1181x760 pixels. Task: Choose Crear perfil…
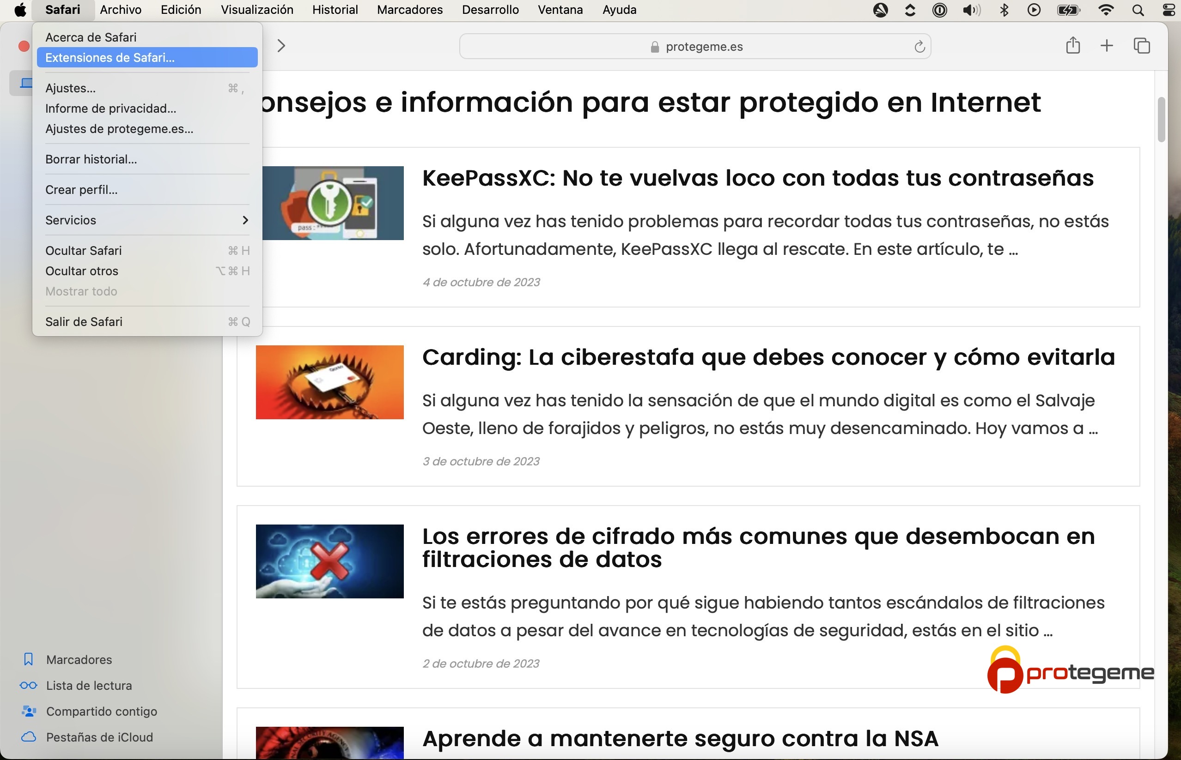[147, 189]
